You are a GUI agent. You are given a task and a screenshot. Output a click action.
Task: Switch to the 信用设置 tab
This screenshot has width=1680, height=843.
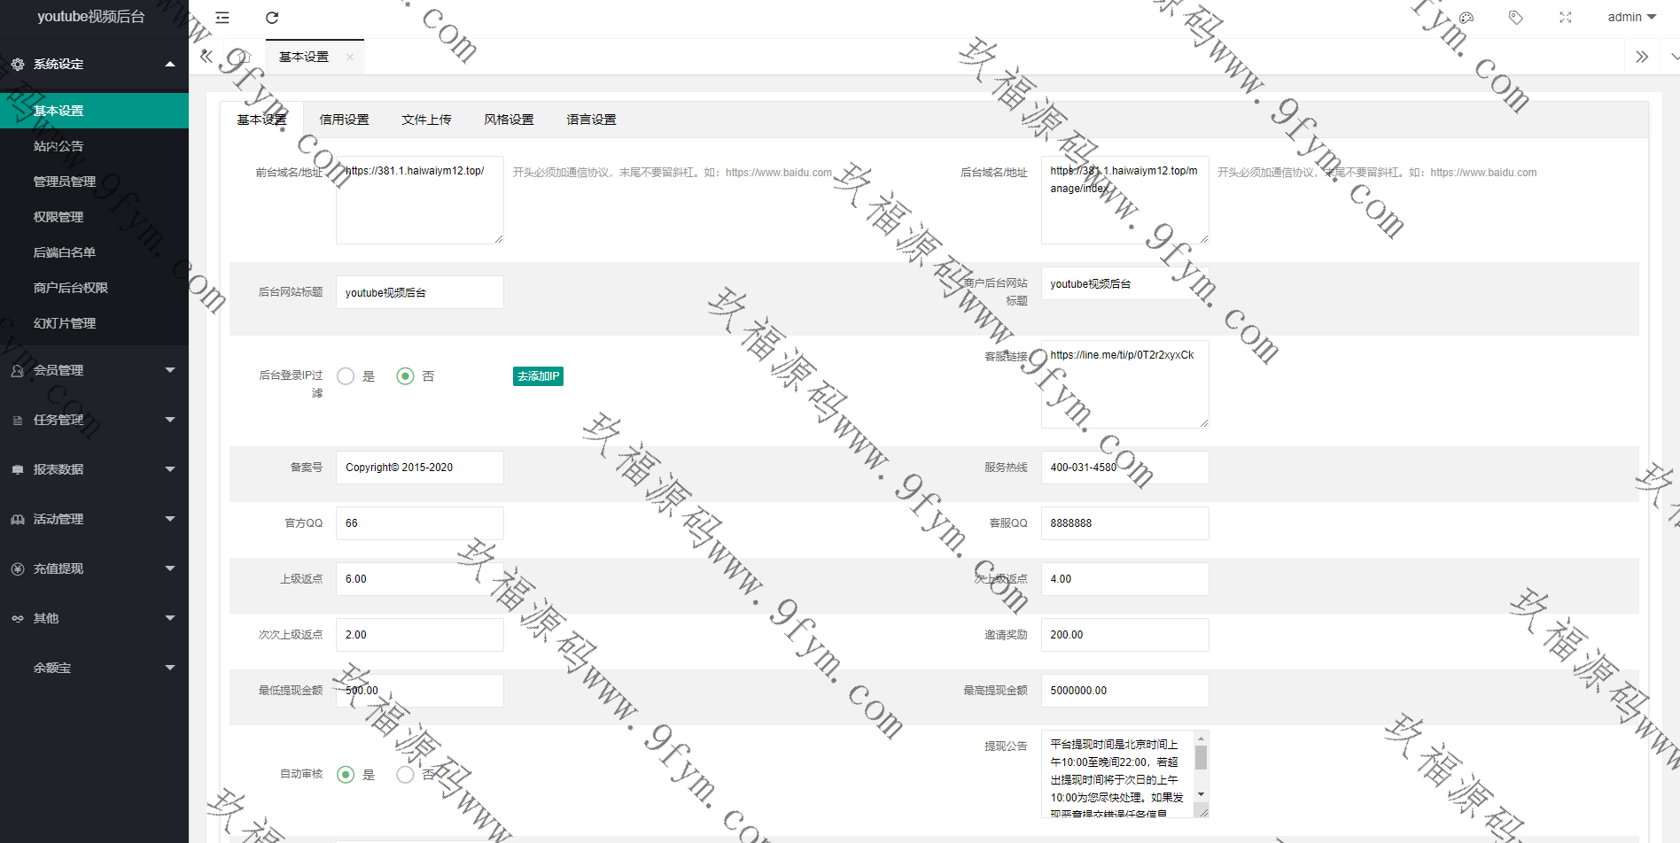coord(344,120)
